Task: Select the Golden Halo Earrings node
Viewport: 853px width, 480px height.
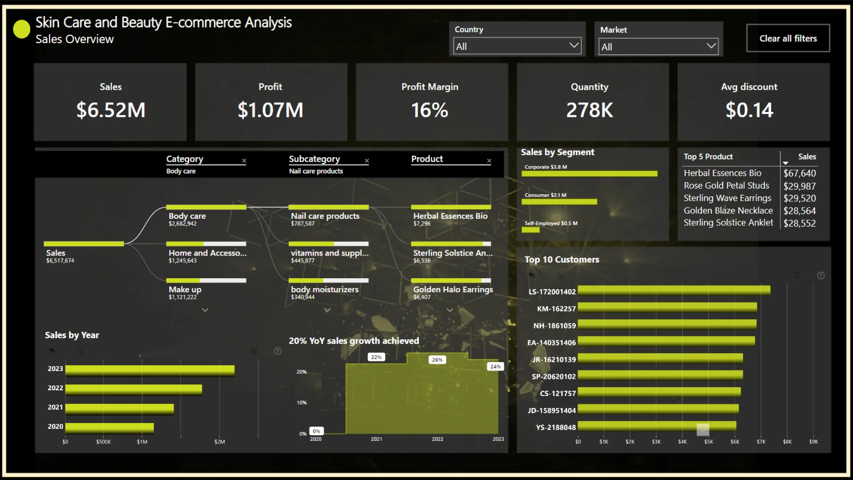Action: coord(451,289)
